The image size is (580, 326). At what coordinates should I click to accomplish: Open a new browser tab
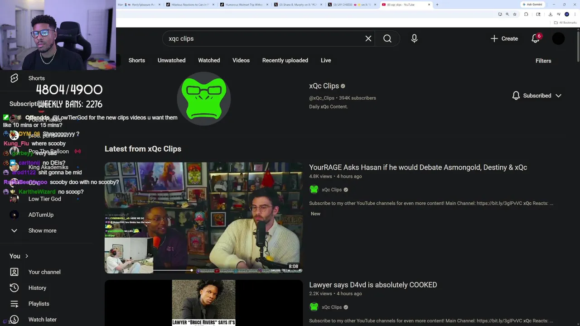click(437, 5)
